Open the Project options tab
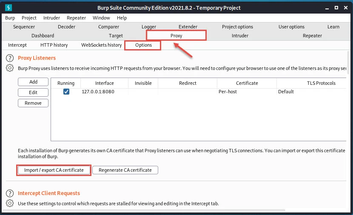The height and width of the screenshot is (215, 353). click(237, 27)
